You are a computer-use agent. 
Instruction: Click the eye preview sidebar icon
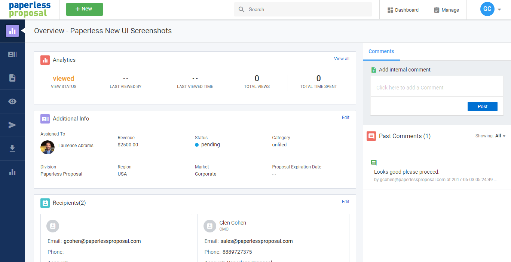coord(12,101)
